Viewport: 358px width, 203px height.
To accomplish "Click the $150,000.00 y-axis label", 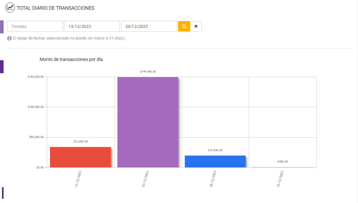I will (x=36, y=77).
